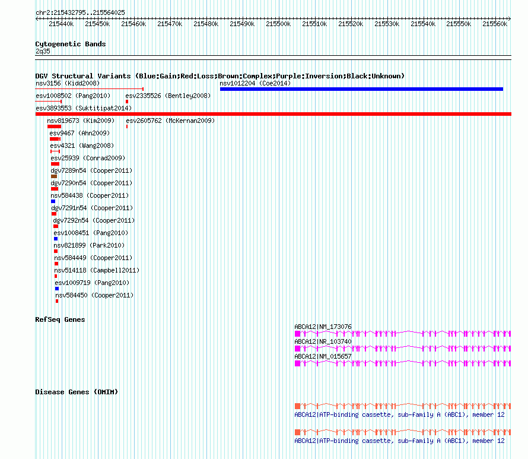Click the DGV Structural Variants track title
Screen dimensions: 528x459
click(x=220, y=76)
